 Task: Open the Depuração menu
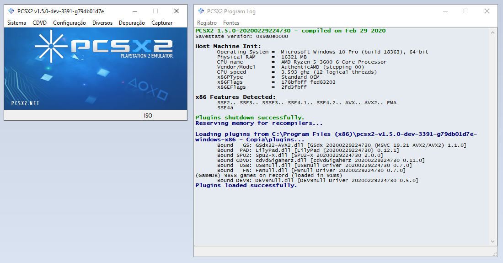tap(132, 23)
